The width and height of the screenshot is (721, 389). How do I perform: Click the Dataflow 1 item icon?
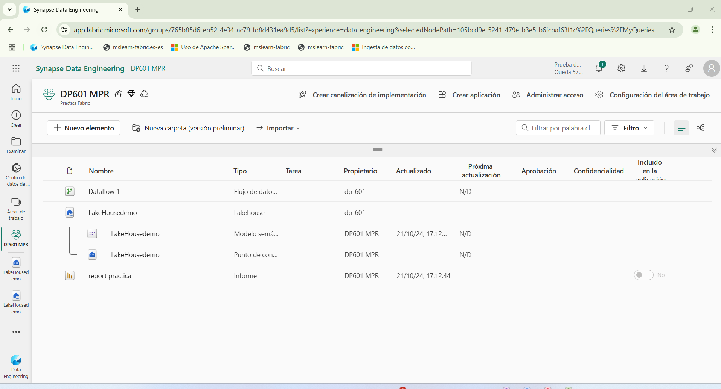70,191
